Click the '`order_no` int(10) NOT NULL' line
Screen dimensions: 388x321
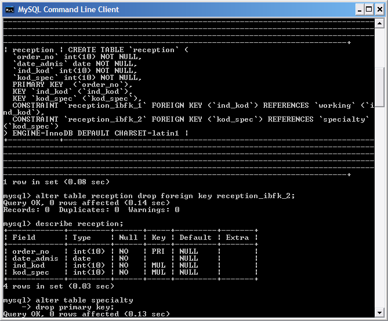[x=77, y=57]
